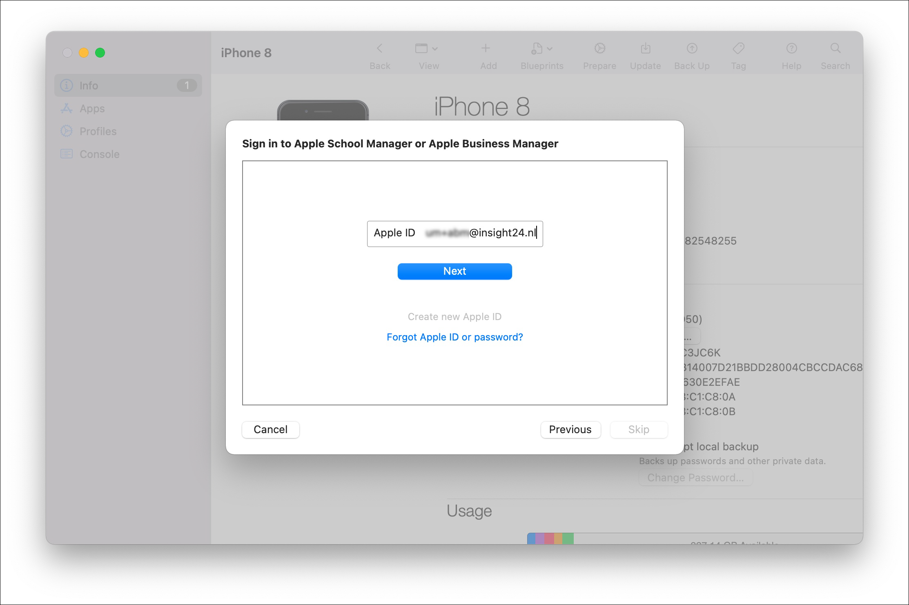Click the large iPhone 8 heading
Image resolution: width=909 pixels, height=605 pixels.
click(x=482, y=107)
